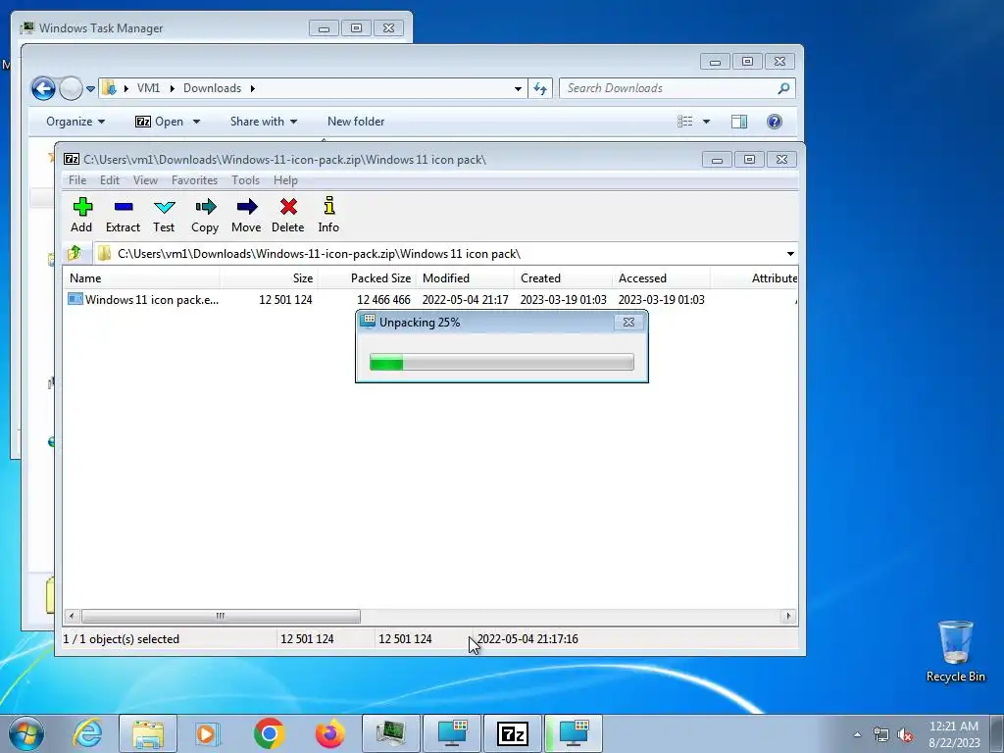Viewport: 1004px width, 753px height.
Task: Toggle the preview pane in Explorer
Action: tap(739, 122)
